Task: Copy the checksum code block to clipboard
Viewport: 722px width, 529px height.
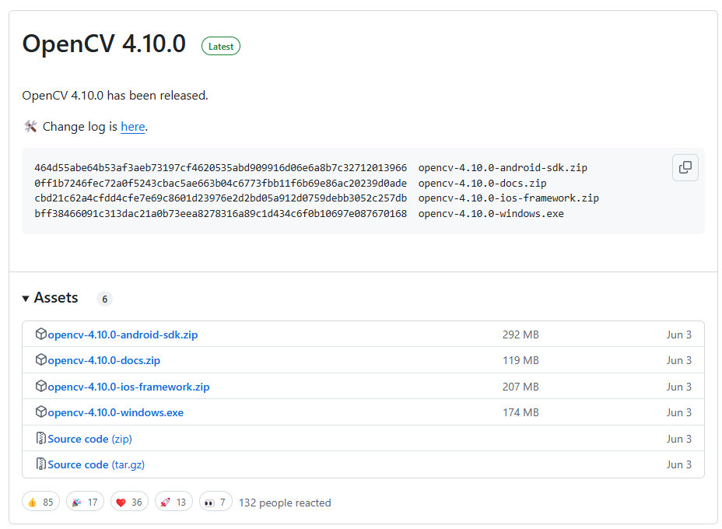Action: (685, 167)
